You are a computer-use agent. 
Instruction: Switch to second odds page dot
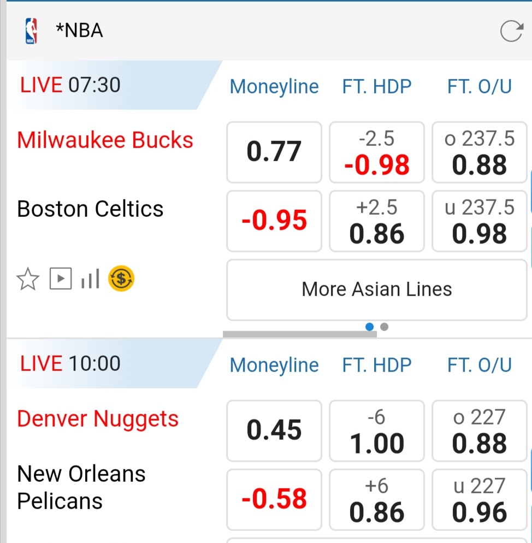click(x=385, y=327)
